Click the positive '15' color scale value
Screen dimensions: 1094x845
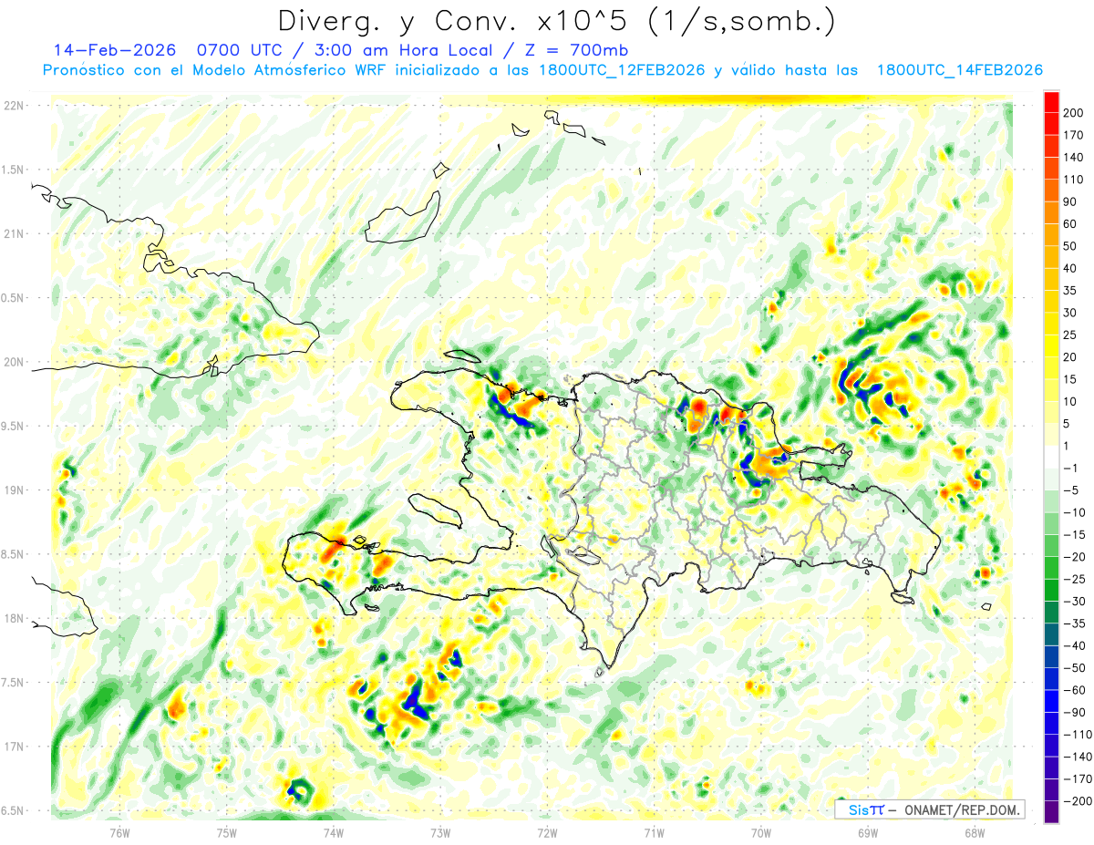1071,379
